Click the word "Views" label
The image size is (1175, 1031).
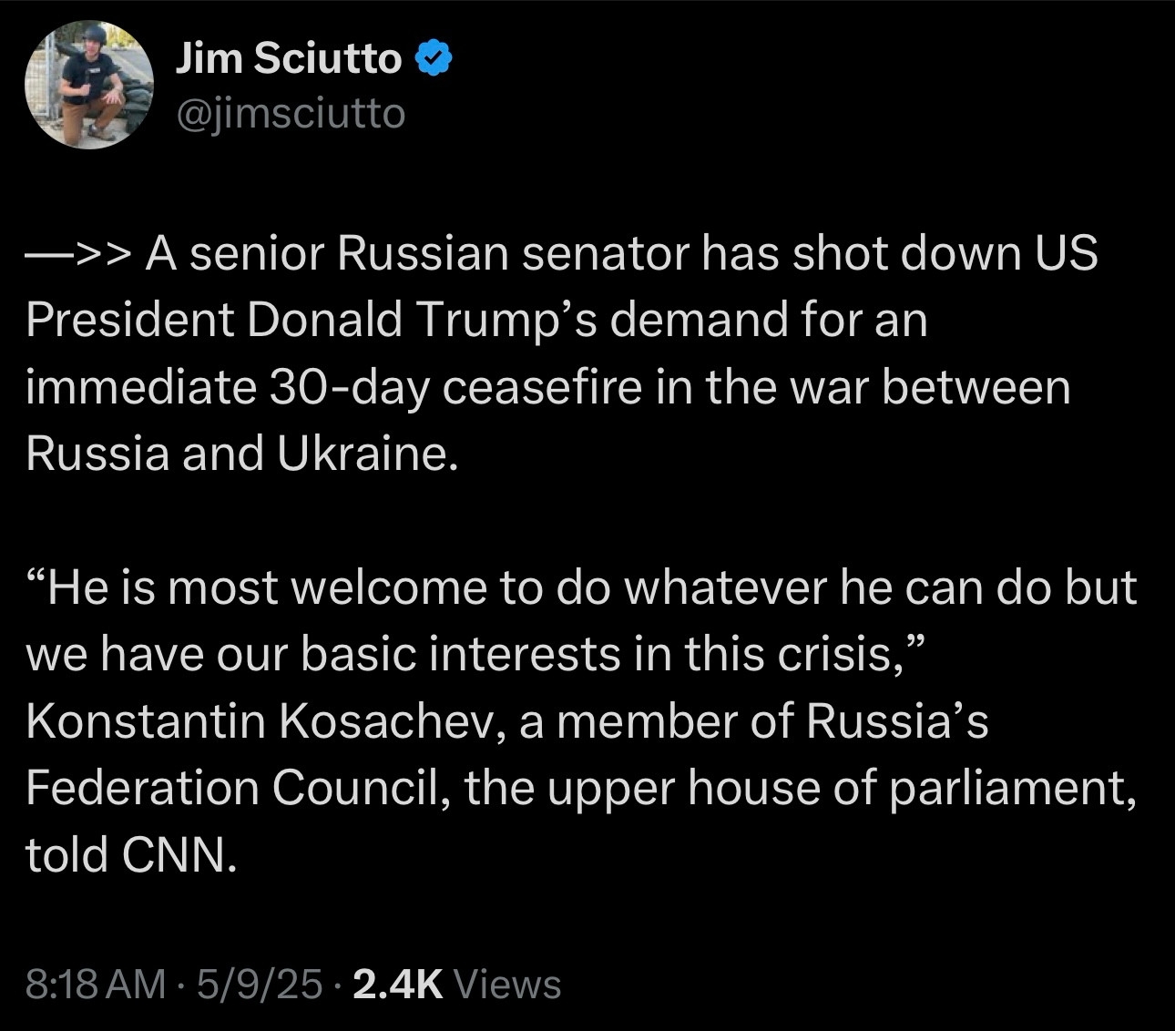pyautogui.click(x=506, y=985)
